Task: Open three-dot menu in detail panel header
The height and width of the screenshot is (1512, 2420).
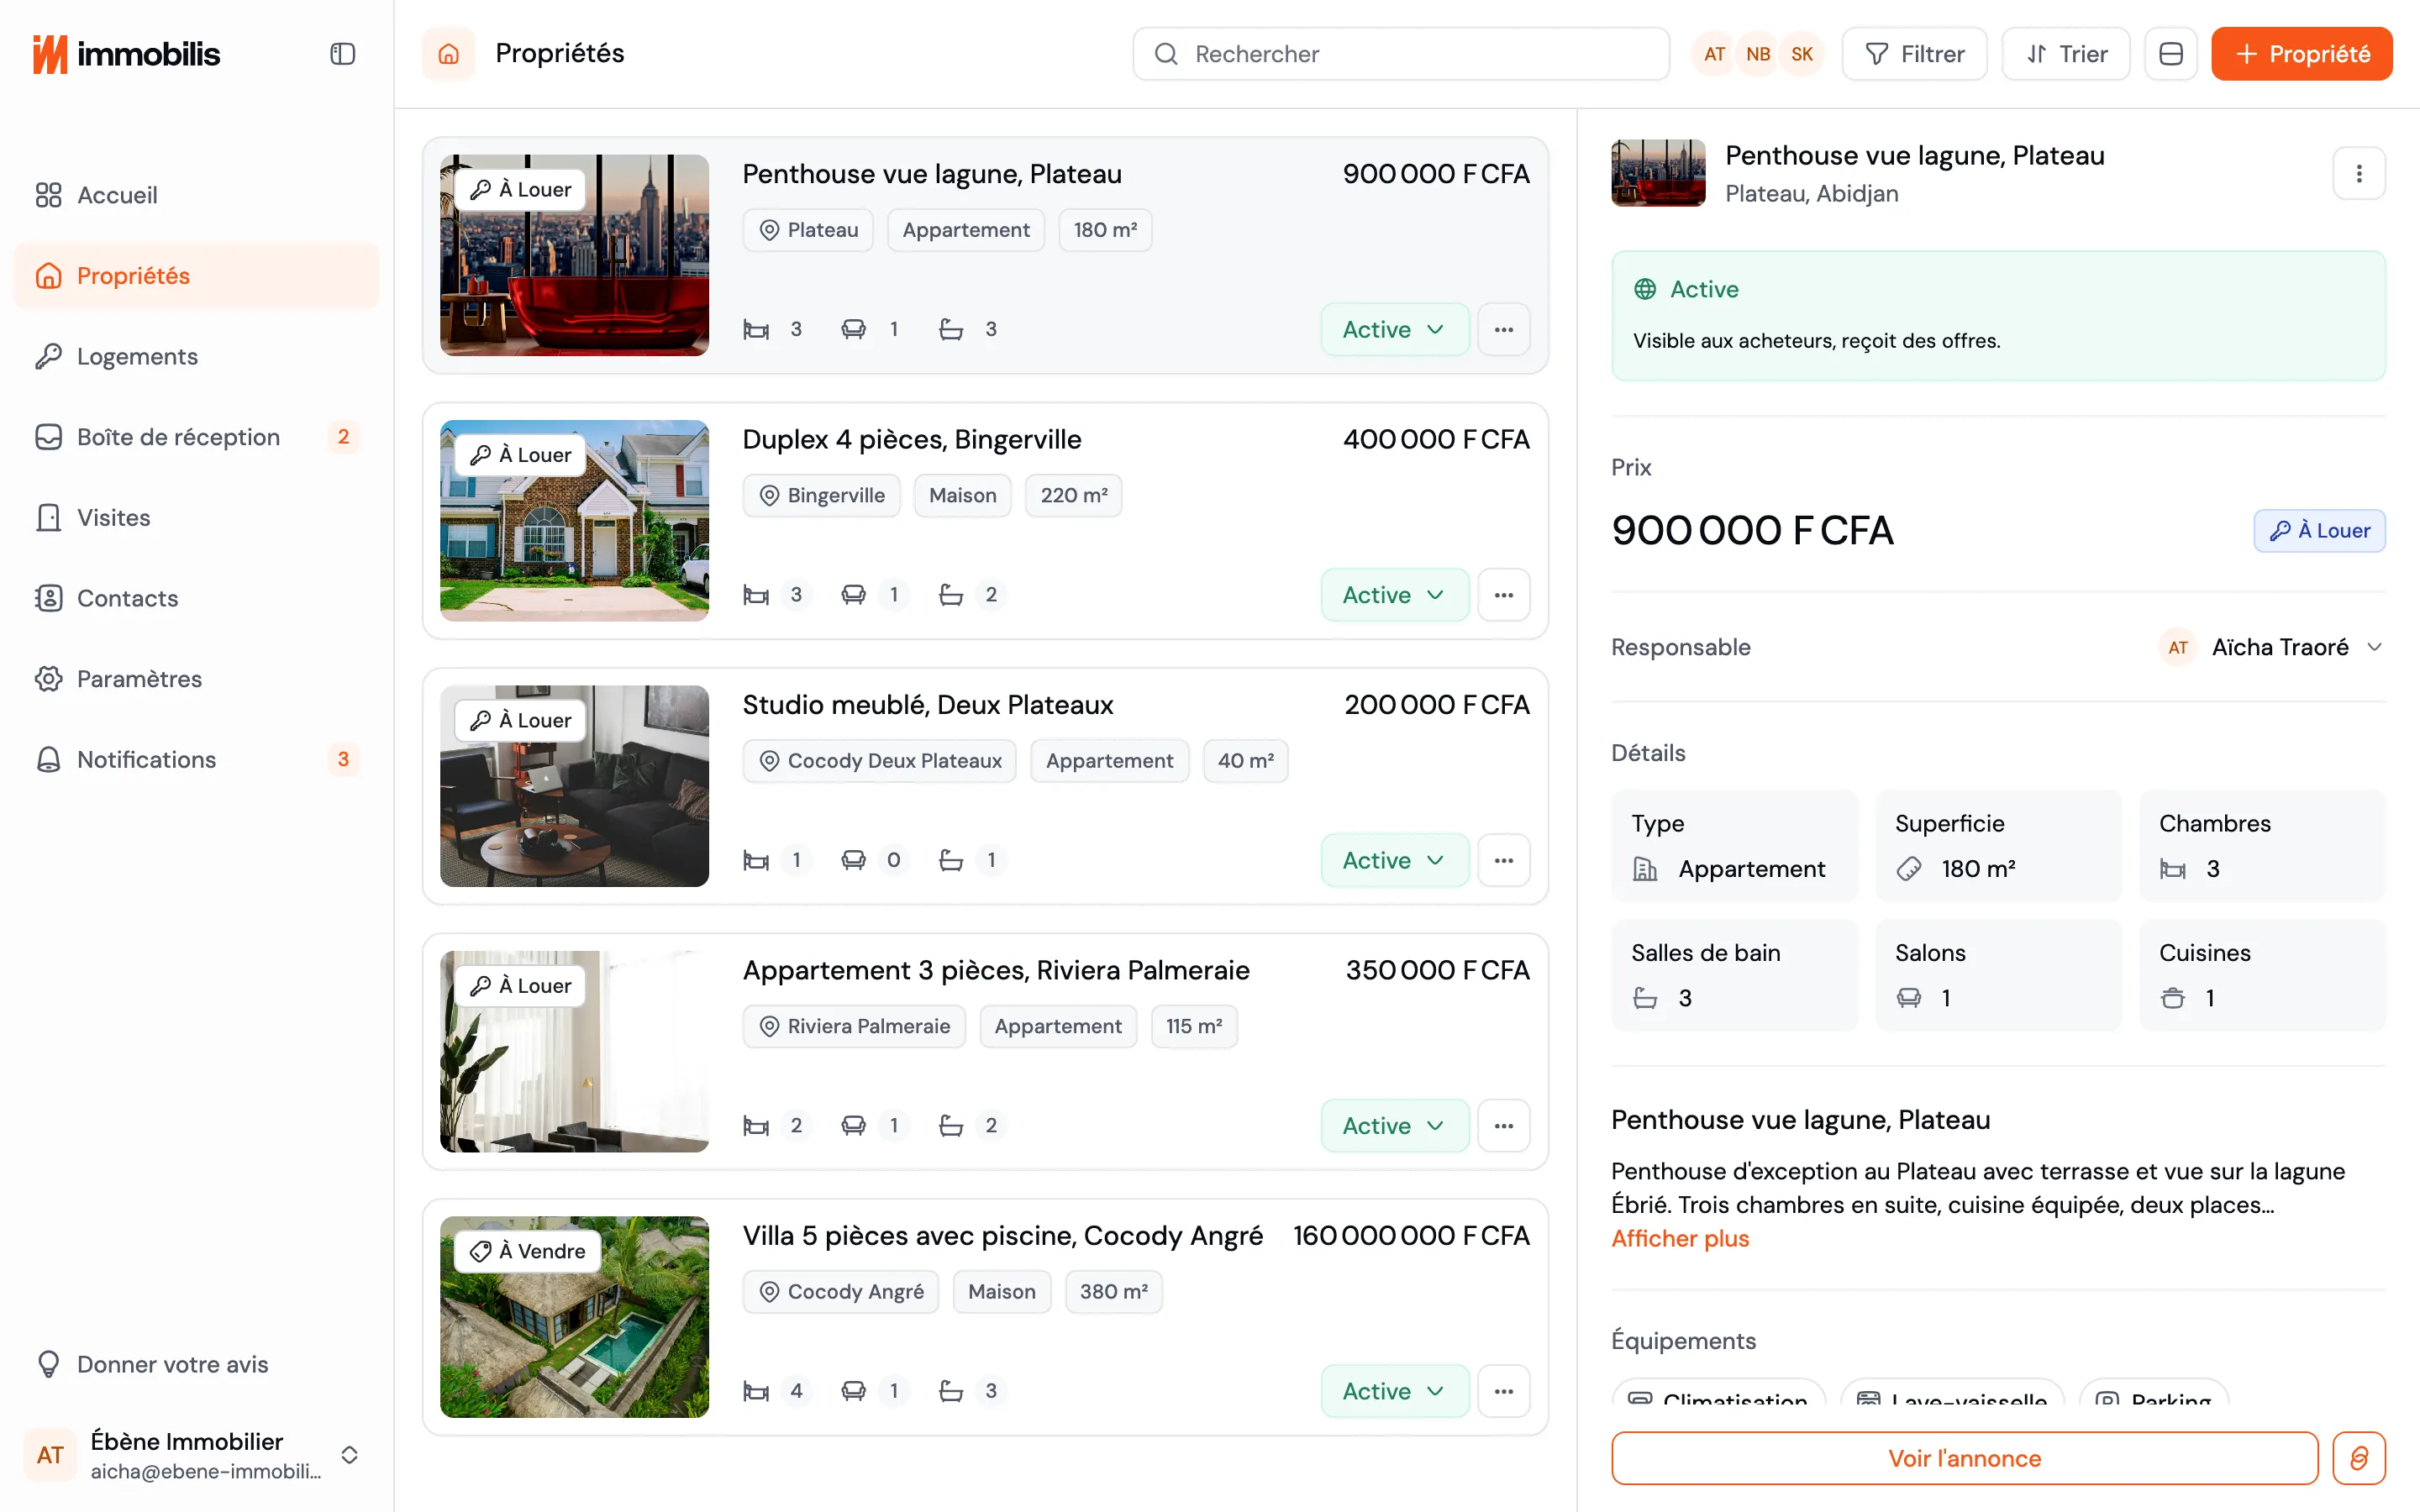Action: click(2358, 174)
